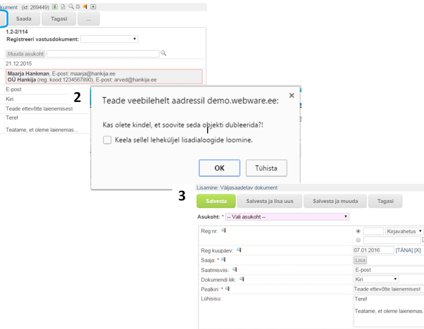
Task: Click the help flag icon next to Pealkiri
Action: pos(228,289)
